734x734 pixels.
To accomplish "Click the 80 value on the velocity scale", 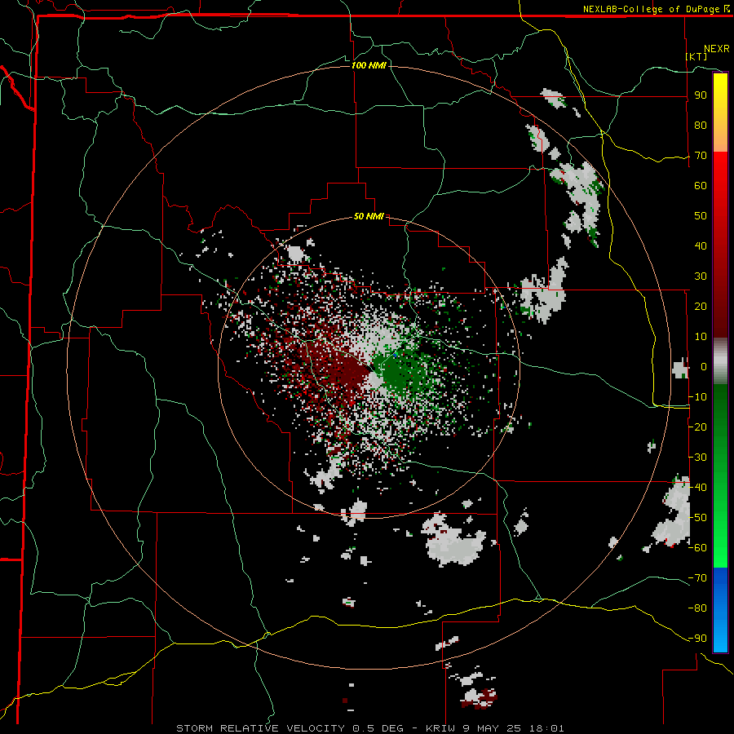I will 701,125.
